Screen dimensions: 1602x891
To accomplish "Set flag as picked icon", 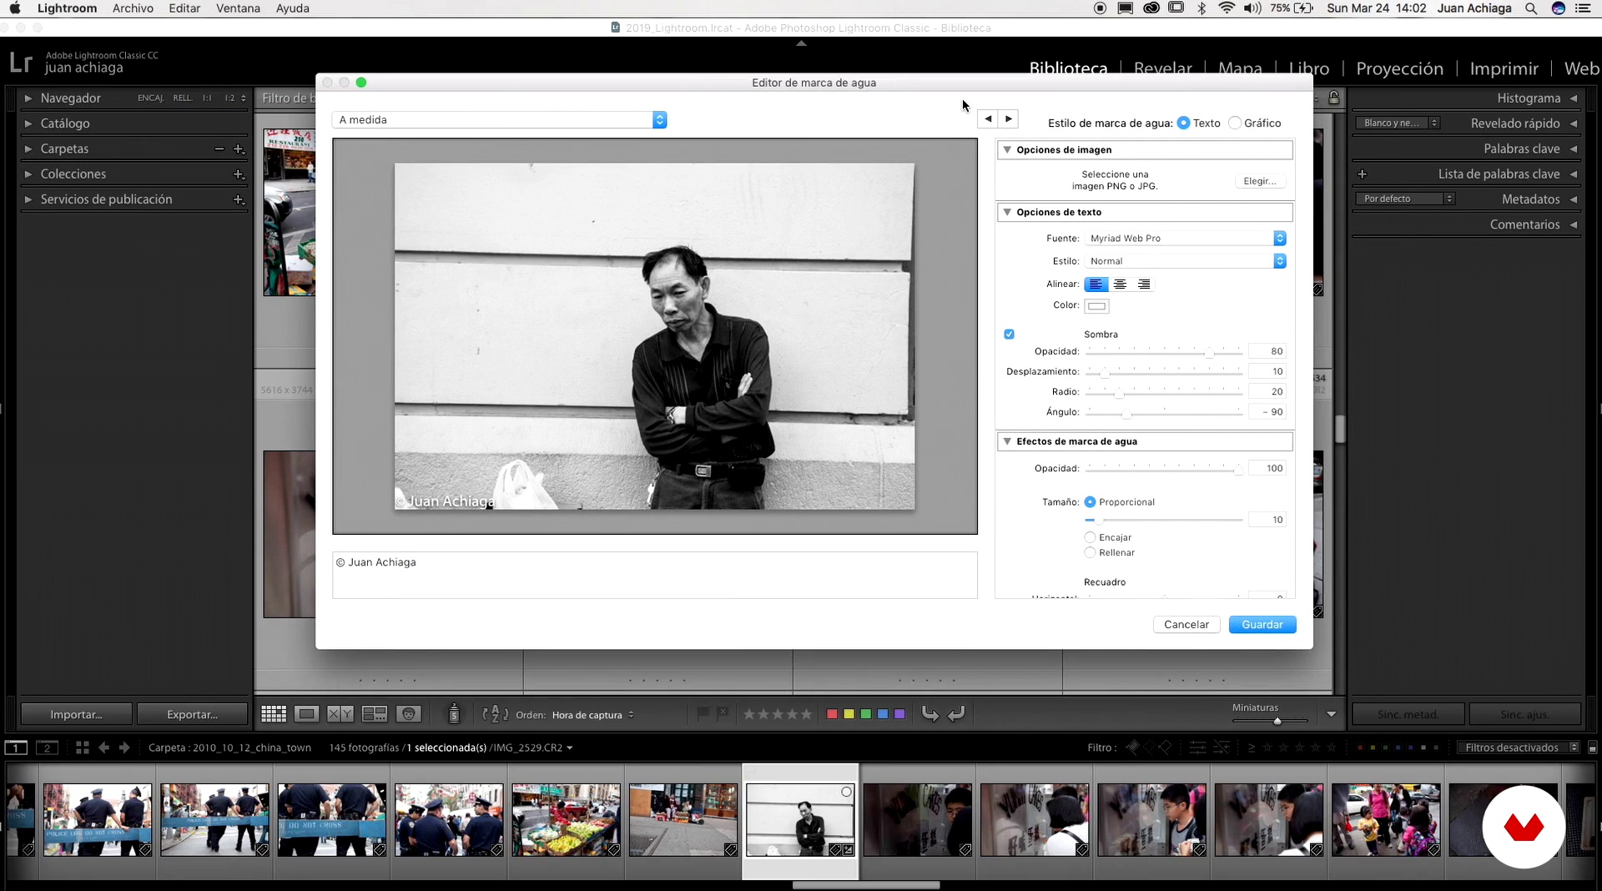I will [703, 713].
